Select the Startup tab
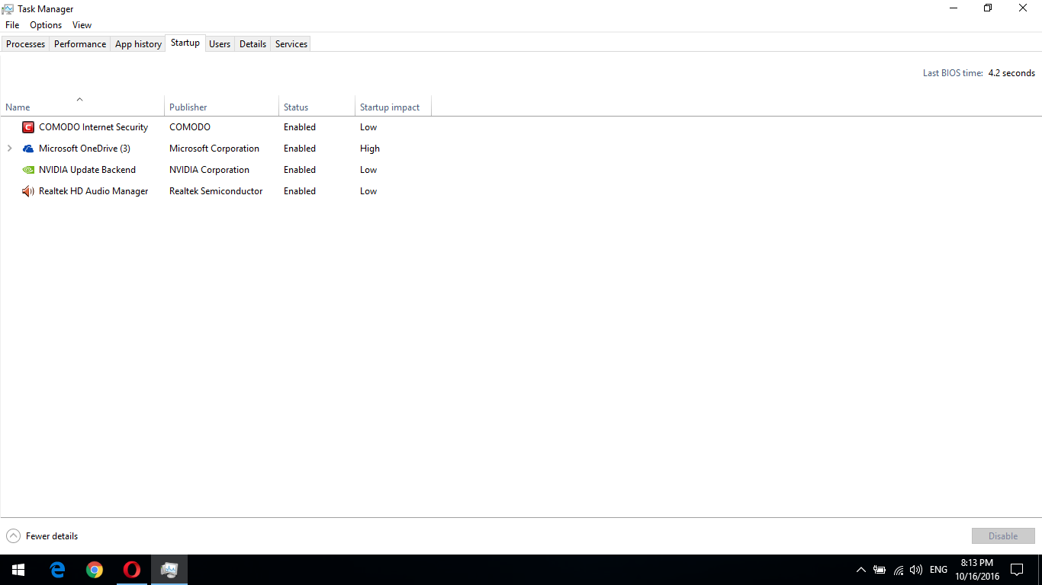Viewport: 1042px width, 585px height. pyautogui.click(x=185, y=43)
